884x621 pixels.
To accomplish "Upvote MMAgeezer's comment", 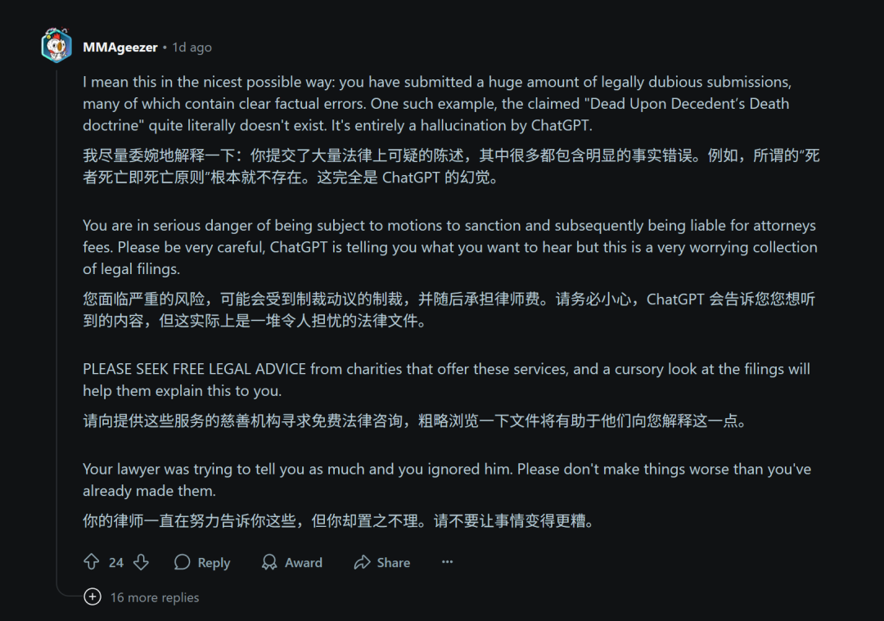I will click(92, 562).
